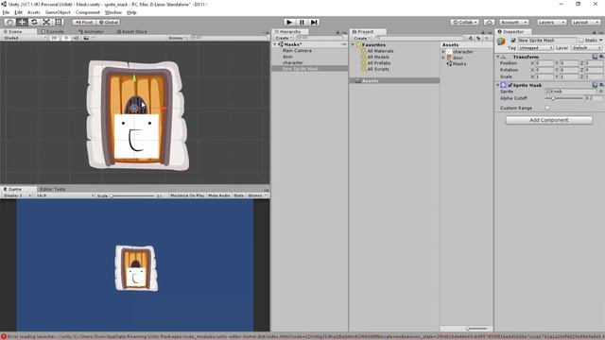Image resolution: width=605 pixels, height=340 pixels.
Task: Expand the character asset arrow
Action: [443, 51]
